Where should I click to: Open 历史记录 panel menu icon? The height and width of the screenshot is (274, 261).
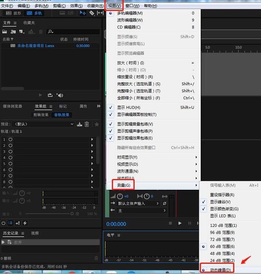click(23, 233)
